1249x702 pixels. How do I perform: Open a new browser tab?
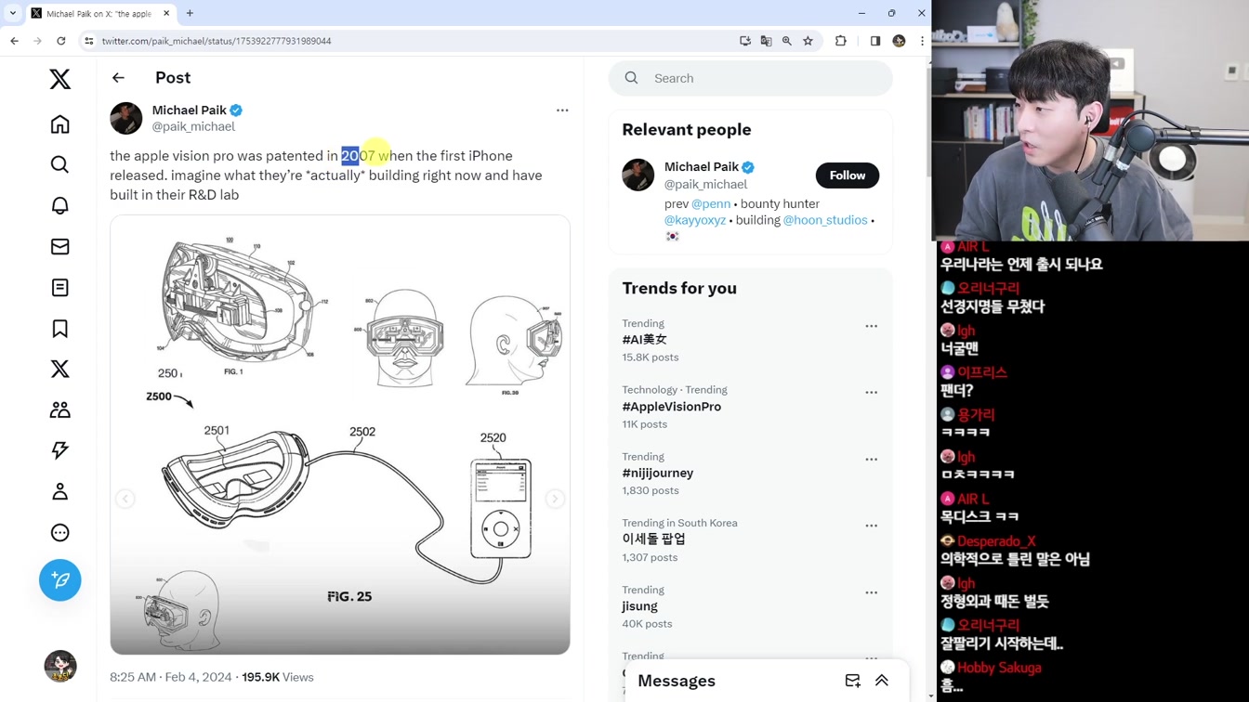click(190, 13)
